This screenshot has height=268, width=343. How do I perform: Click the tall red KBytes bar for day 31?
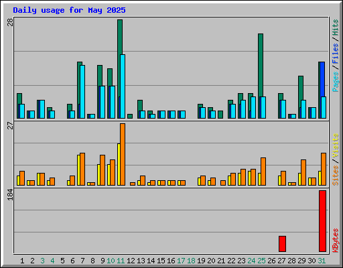(322, 221)
